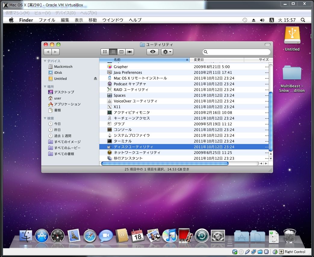Switch Finder to column view
The width and height of the screenshot is (314, 257).
click(121, 52)
